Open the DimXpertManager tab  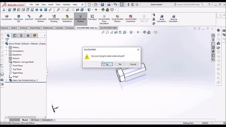[28, 36]
